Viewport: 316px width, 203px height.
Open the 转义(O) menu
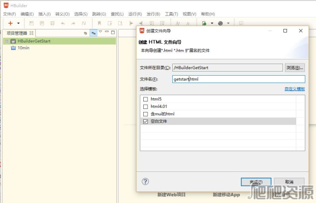63,14
